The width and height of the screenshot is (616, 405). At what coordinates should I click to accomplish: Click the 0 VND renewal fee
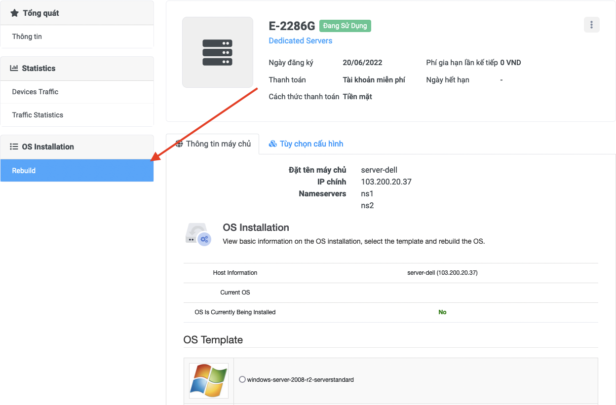click(x=510, y=63)
